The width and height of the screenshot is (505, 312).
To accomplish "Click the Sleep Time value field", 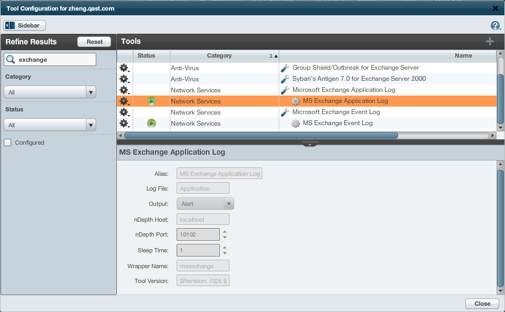I will click(x=198, y=250).
